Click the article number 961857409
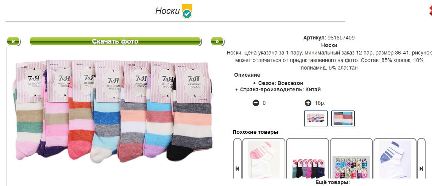Viewport: 432px width, 186px height. 341,38
